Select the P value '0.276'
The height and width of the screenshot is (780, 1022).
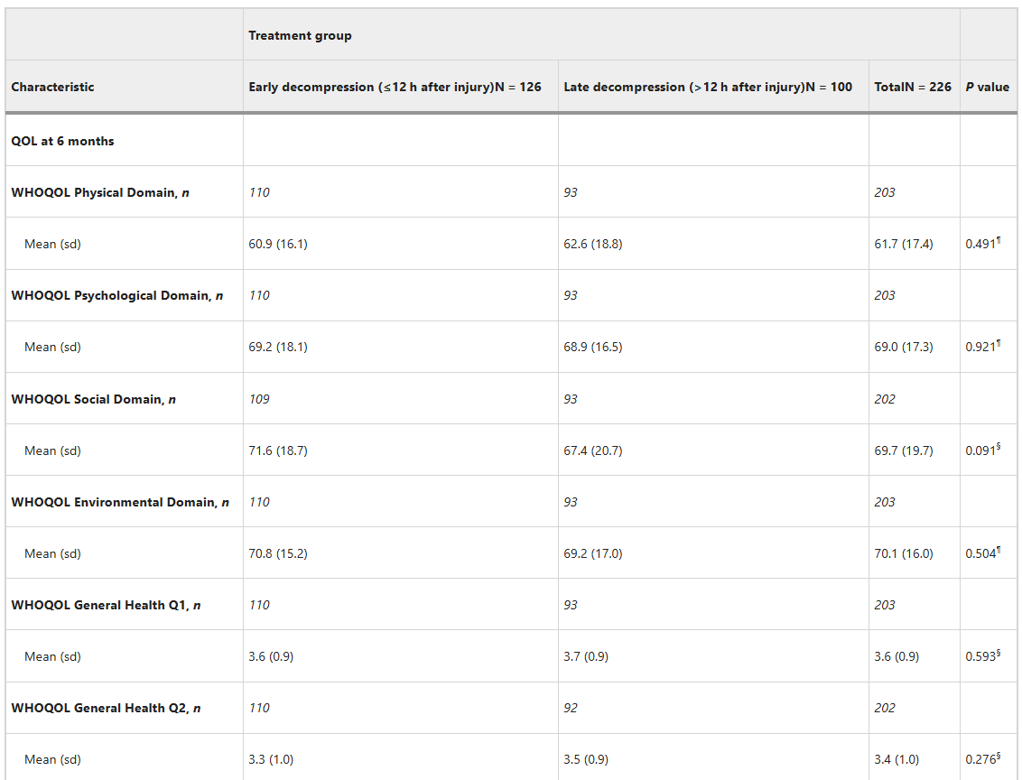tap(982, 759)
